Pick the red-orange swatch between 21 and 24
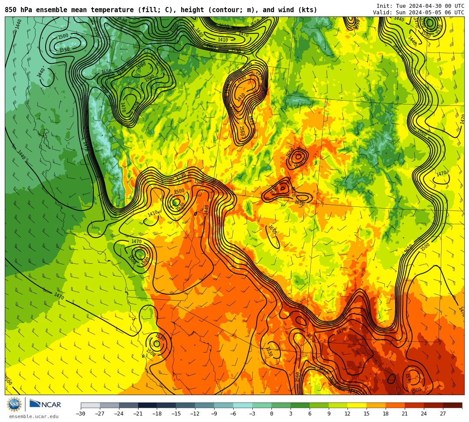The height and width of the screenshot is (422, 469). (x=415, y=405)
